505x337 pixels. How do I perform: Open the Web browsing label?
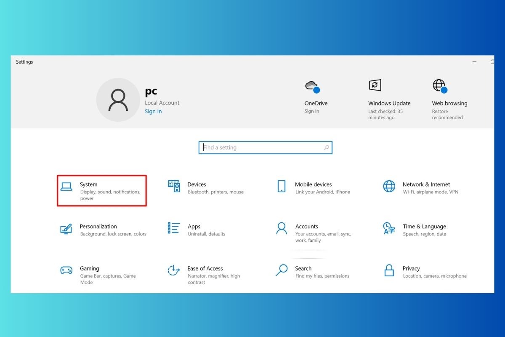[449, 103]
